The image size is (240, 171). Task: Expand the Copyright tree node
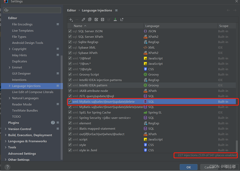click(9, 49)
